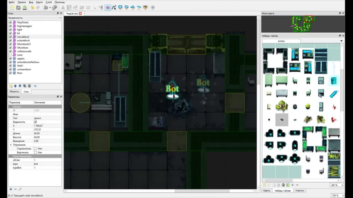
Task: Remove tileset using trash icon in tilesets panel
Action: pyautogui.click(x=283, y=185)
